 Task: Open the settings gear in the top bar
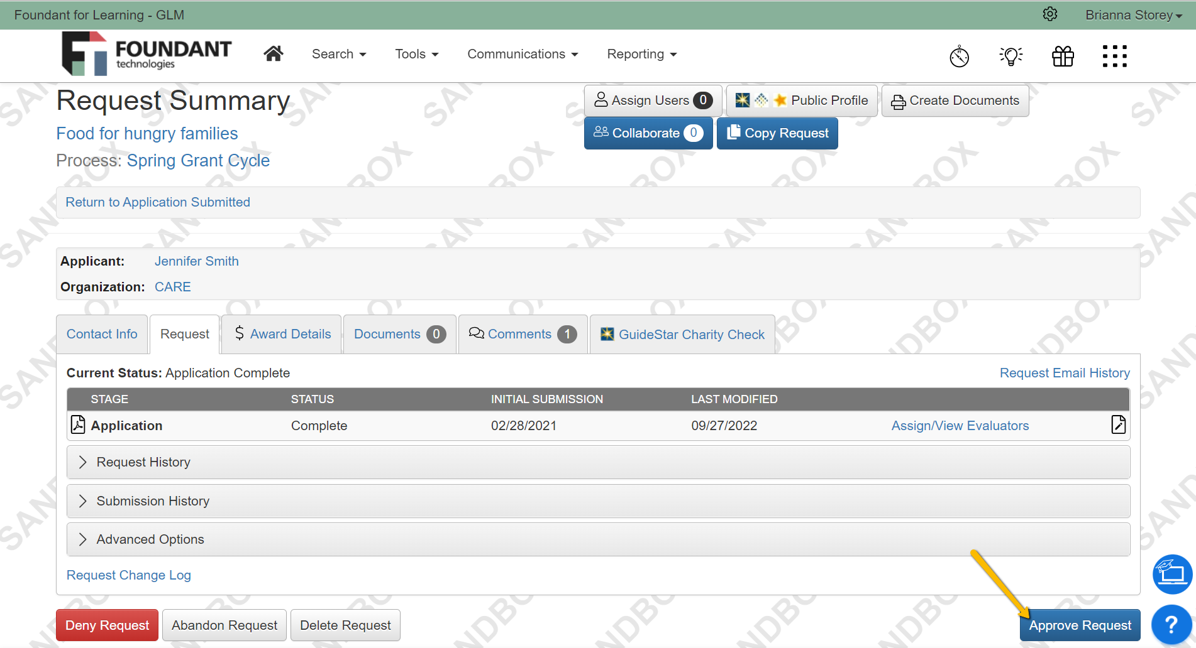tap(1049, 14)
